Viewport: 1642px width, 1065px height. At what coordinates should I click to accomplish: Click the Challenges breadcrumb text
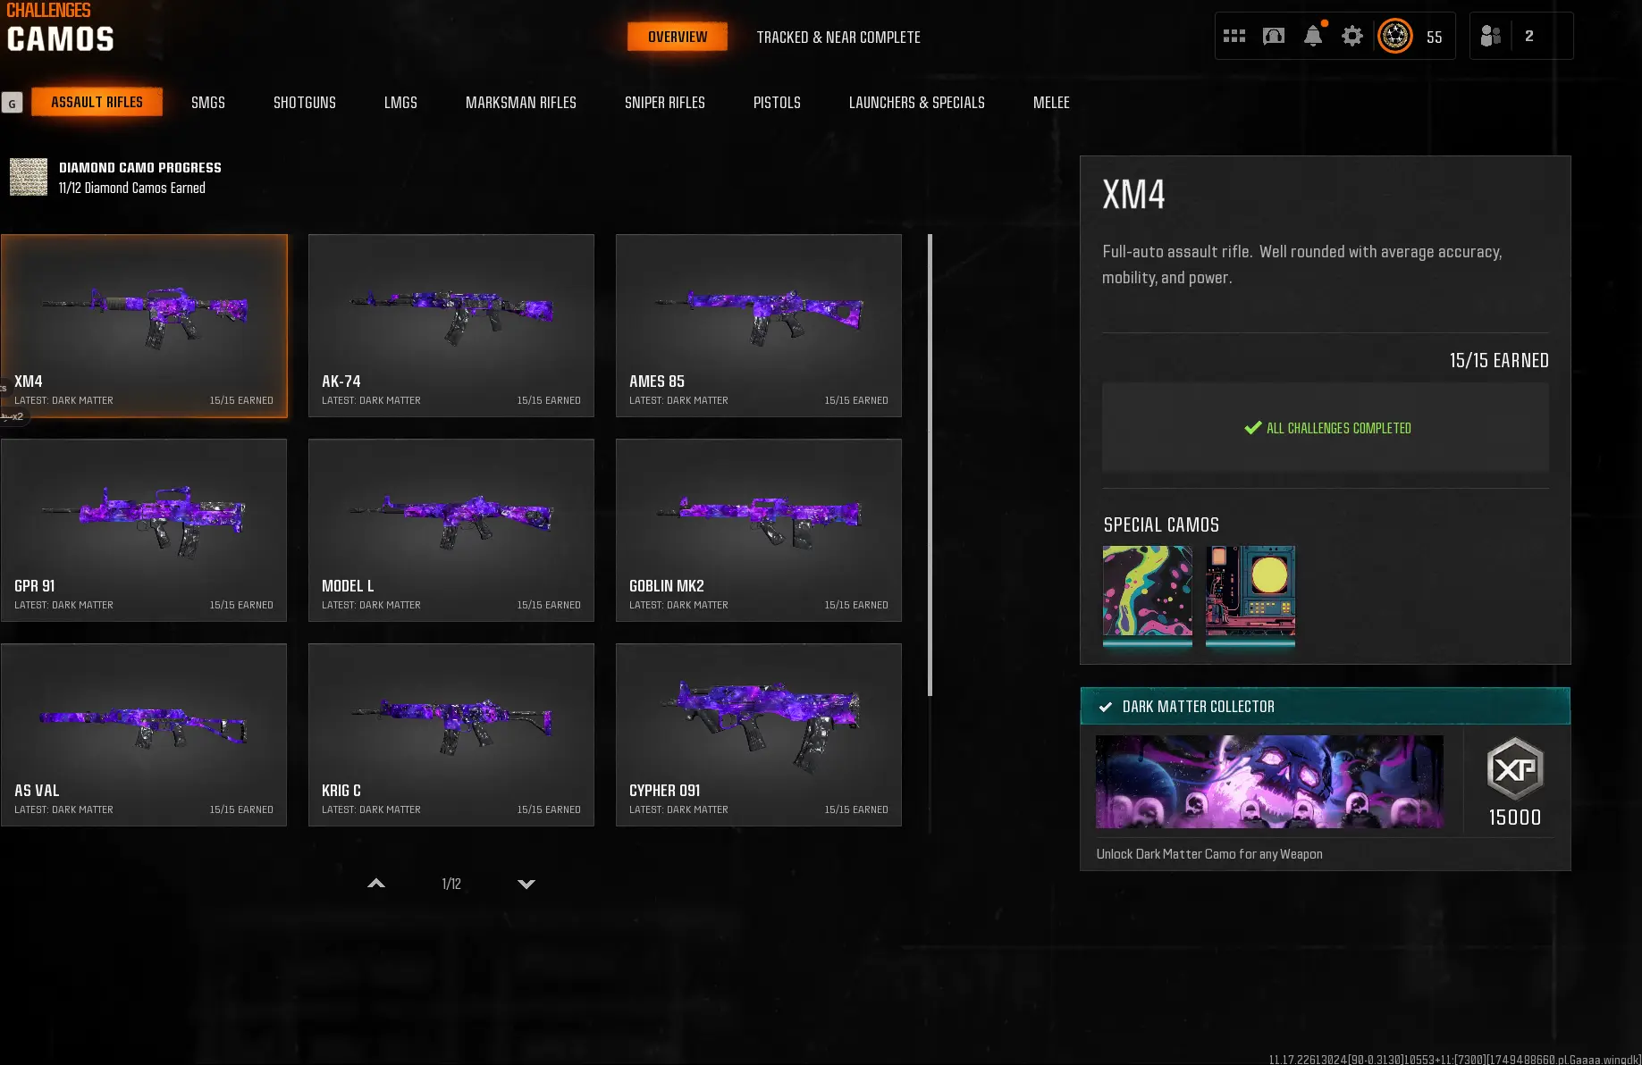coord(48,11)
